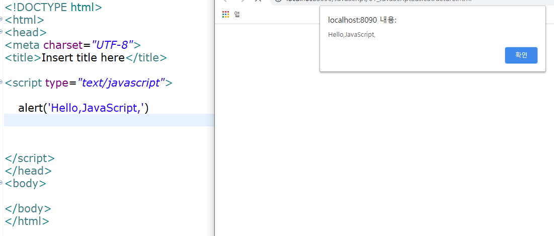554x236 pixels.
Task: Collapse the <body> fold marker in editor
Action: pyautogui.click(x=2, y=183)
